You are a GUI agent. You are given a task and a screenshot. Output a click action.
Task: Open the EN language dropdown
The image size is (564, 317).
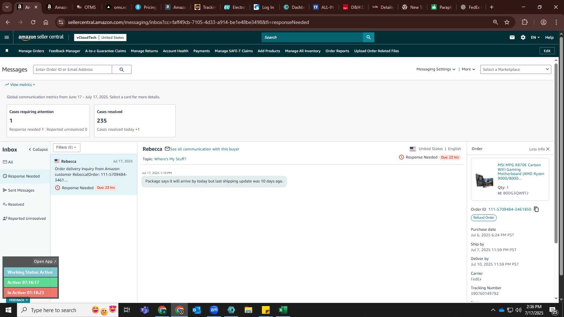[x=535, y=37]
